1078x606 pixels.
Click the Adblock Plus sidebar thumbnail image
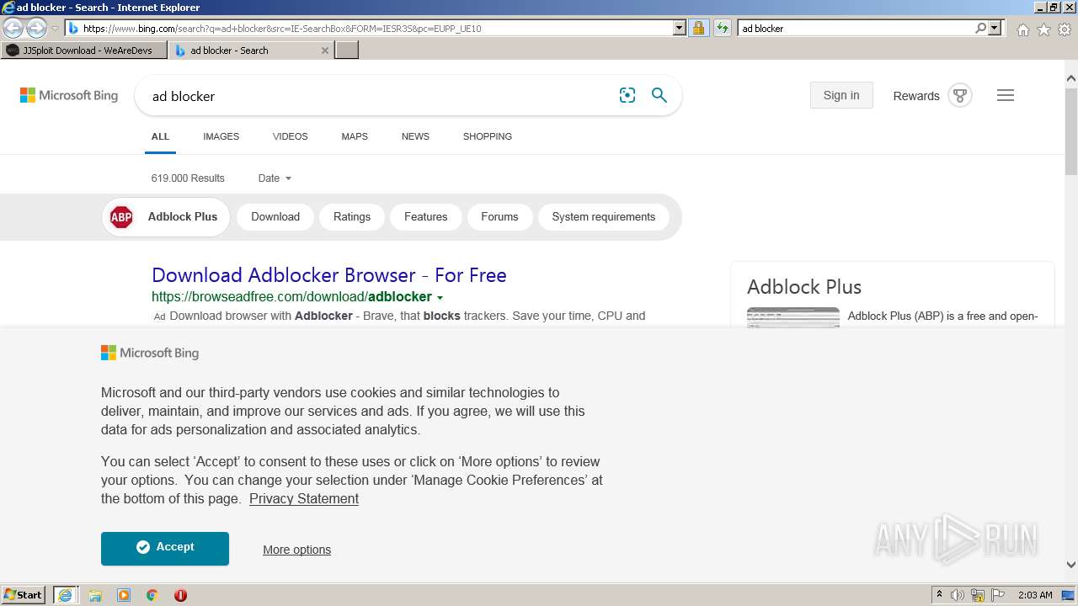793,317
